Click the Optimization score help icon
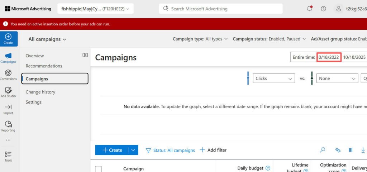This screenshot has height=172, width=367. pyautogui.click(x=344, y=171)
